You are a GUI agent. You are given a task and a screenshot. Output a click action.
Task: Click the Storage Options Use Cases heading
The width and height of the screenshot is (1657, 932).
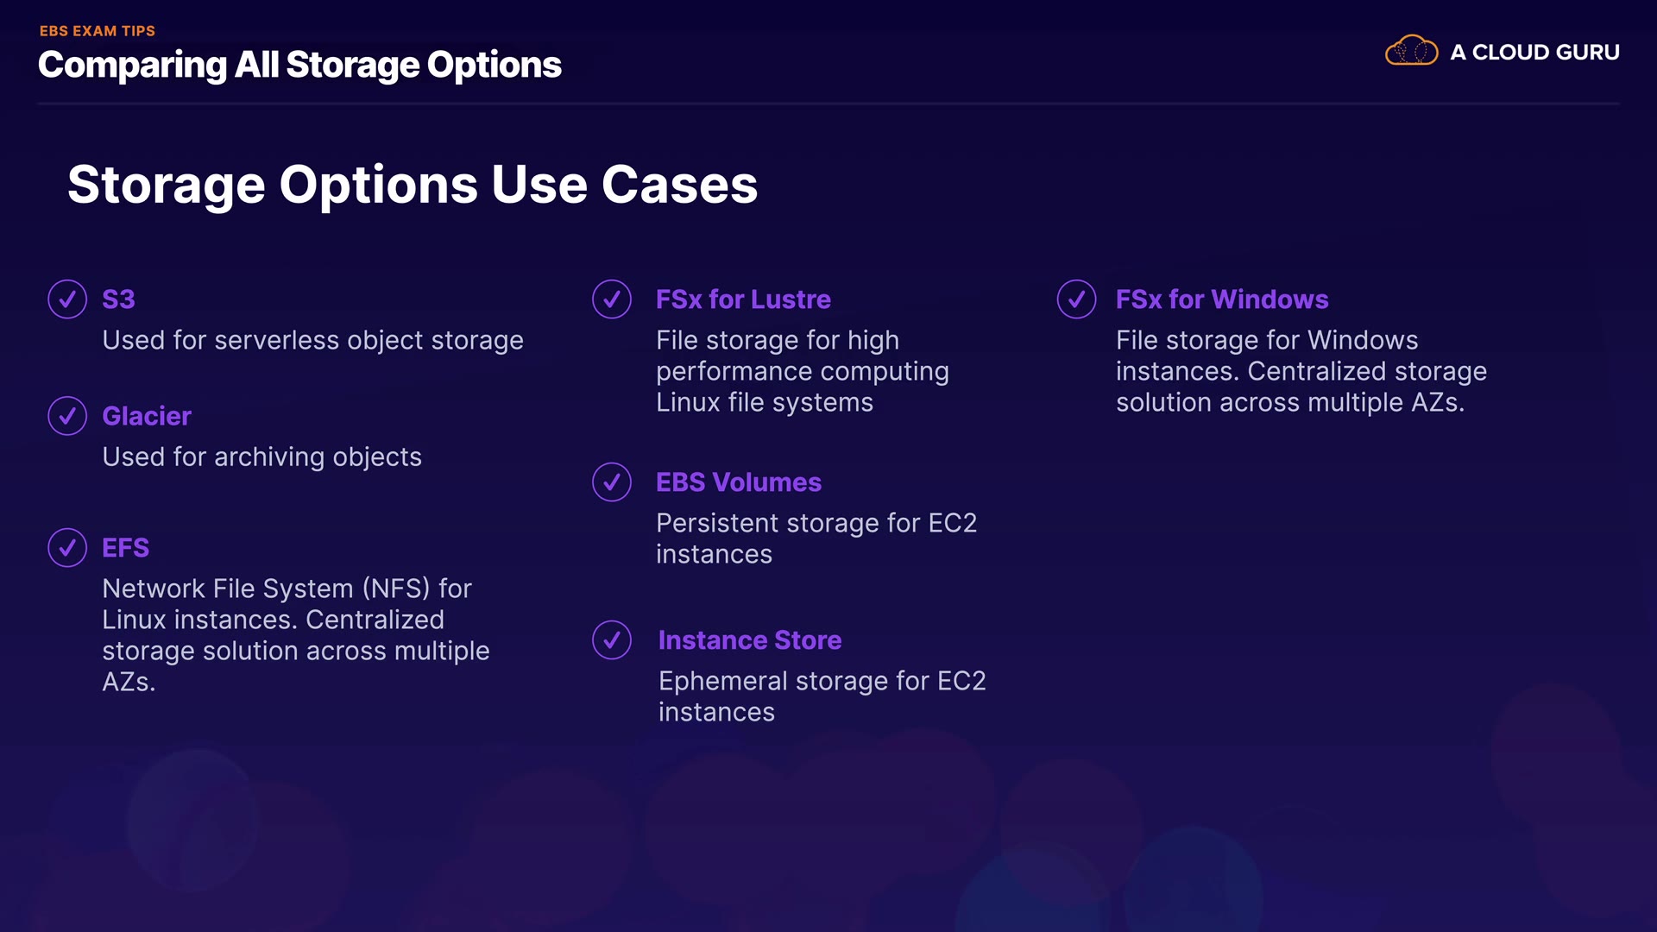click(x=413, y=185)
